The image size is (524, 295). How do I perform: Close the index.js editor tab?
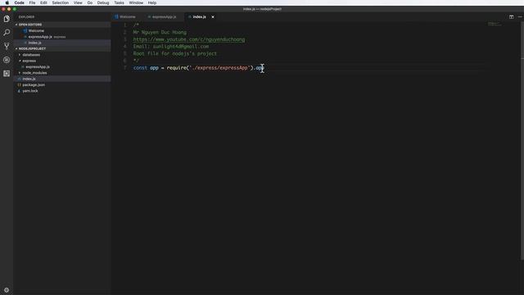[213, 16]
